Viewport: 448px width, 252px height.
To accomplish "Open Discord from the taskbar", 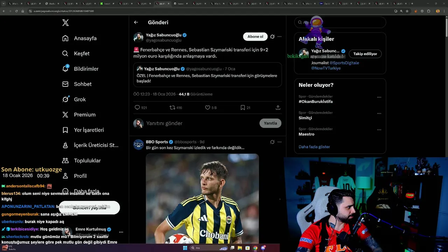I will 263,248.
